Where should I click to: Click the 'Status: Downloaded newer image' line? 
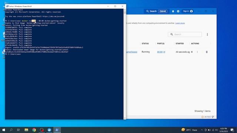coord(37,50)
